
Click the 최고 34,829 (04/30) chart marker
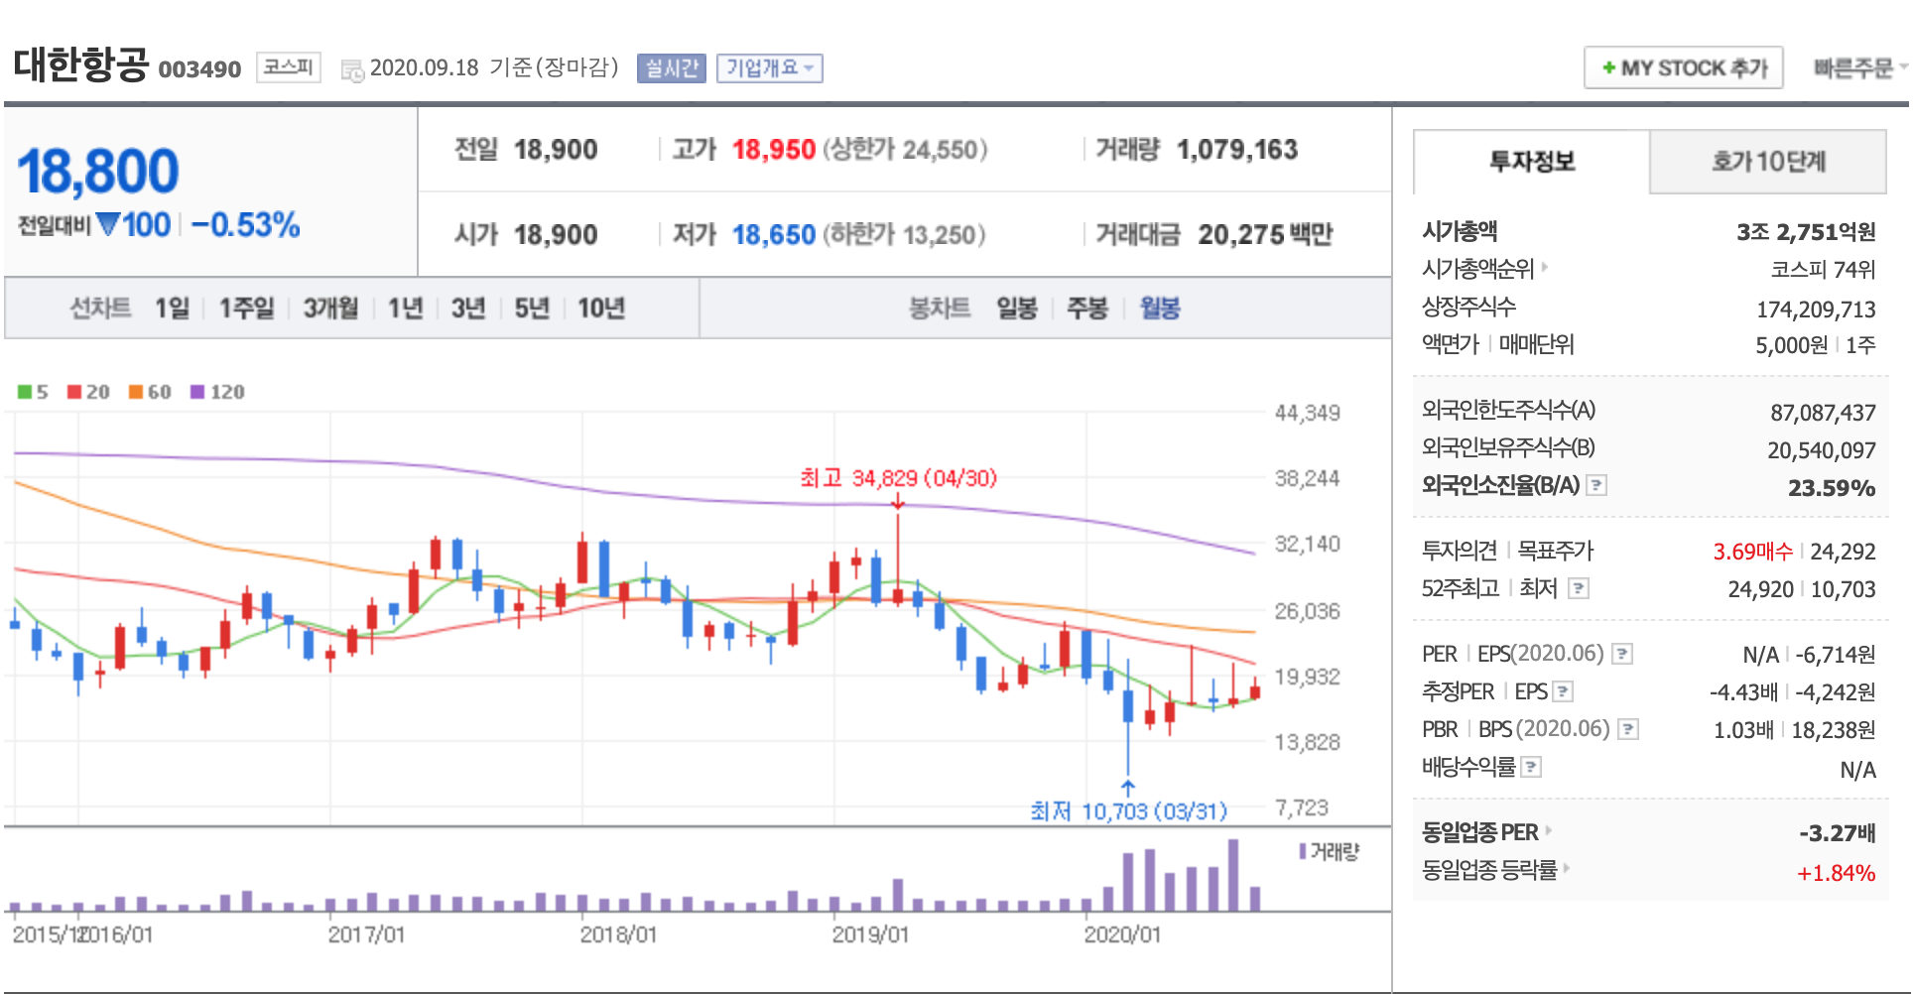898,478
